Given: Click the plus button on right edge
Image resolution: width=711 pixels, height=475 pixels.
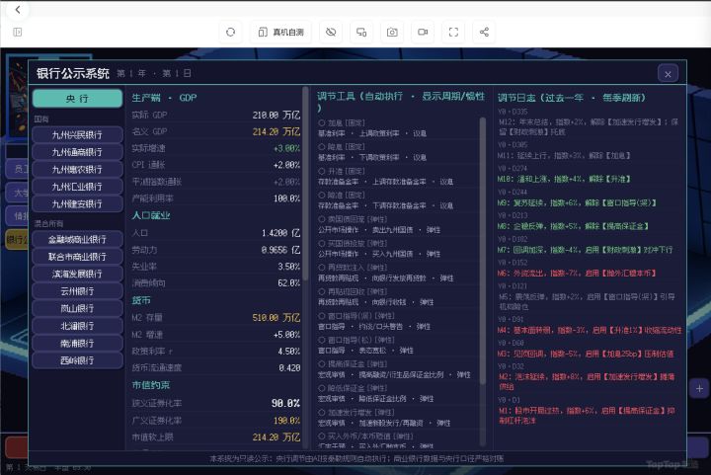Looking at the screenshot, I should pos(699,389).
